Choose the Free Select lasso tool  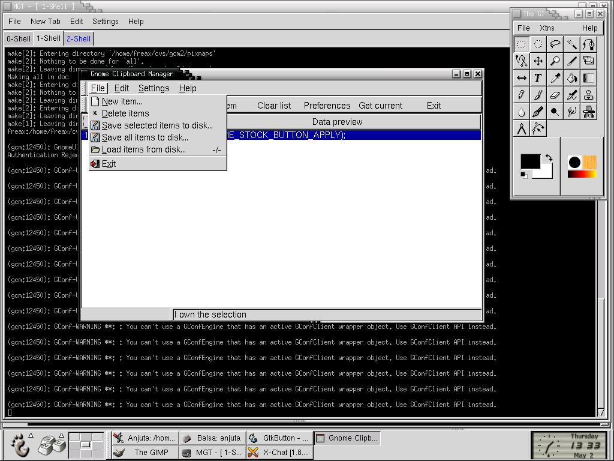(555, 44)
